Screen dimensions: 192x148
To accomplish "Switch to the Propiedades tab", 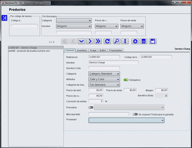I will [116, 50].
